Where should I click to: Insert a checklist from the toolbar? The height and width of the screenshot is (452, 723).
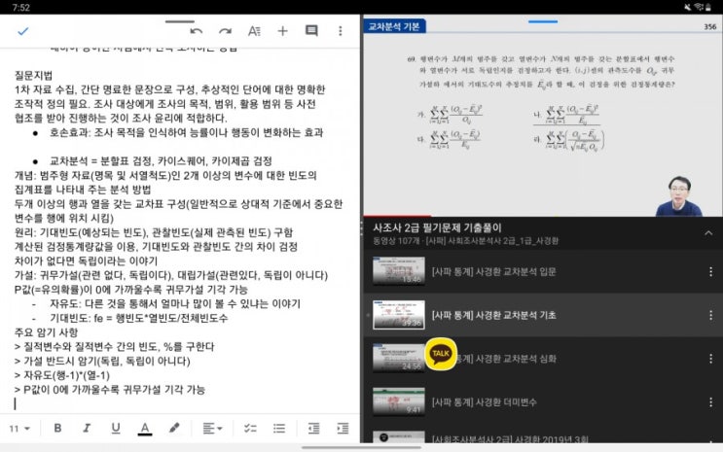click(x=250, y=429)
